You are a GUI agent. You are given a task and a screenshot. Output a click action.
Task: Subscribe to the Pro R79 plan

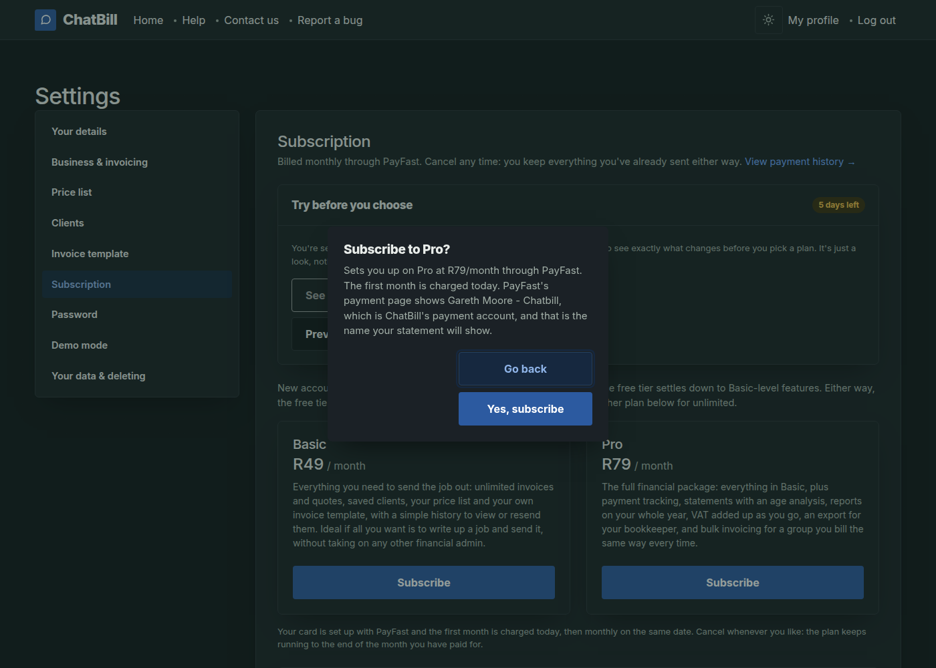pyautogui.click(x=733, y=582)
